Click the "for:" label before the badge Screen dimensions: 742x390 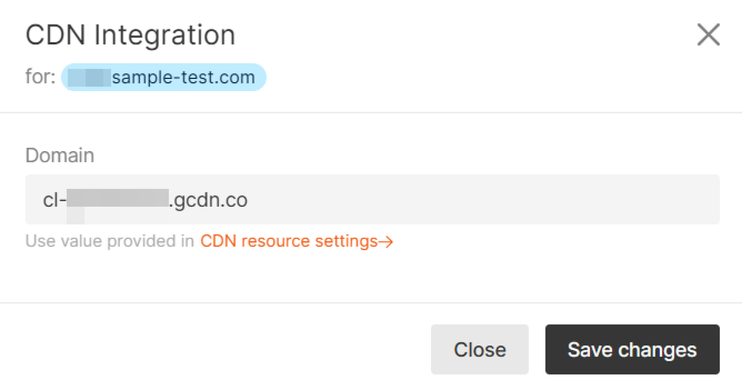click(x=40, y=77)
